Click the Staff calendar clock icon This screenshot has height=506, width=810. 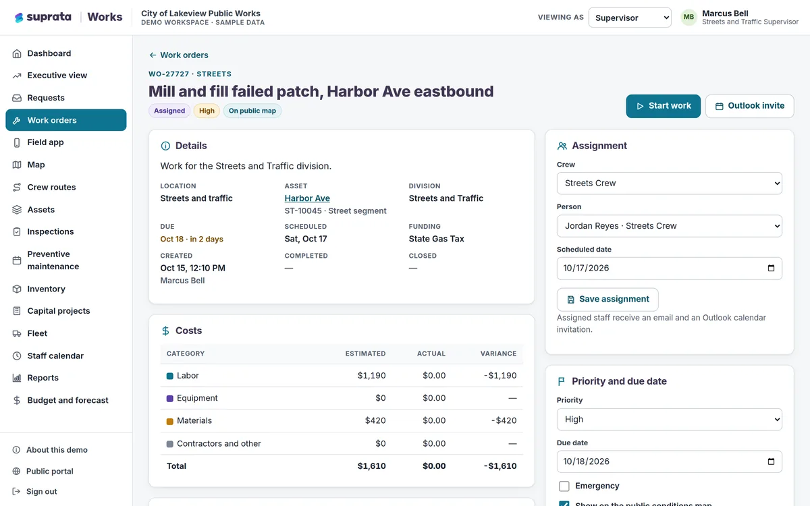[x=17, y=356]
